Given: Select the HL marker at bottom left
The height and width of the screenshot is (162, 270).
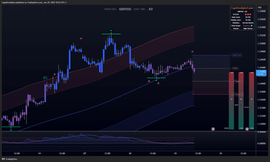Looking at the screenshot, I should click(x=11, y=130).
